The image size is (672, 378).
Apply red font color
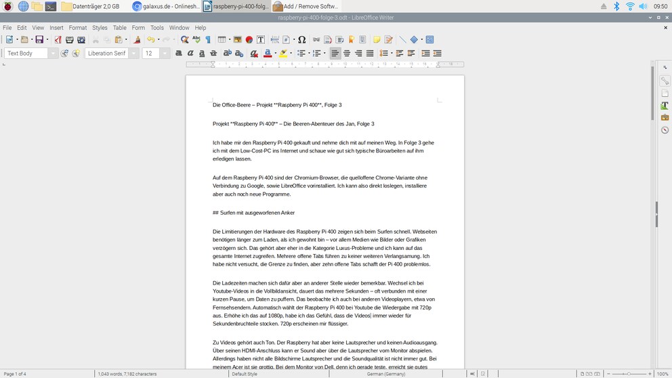coord(268,53)
